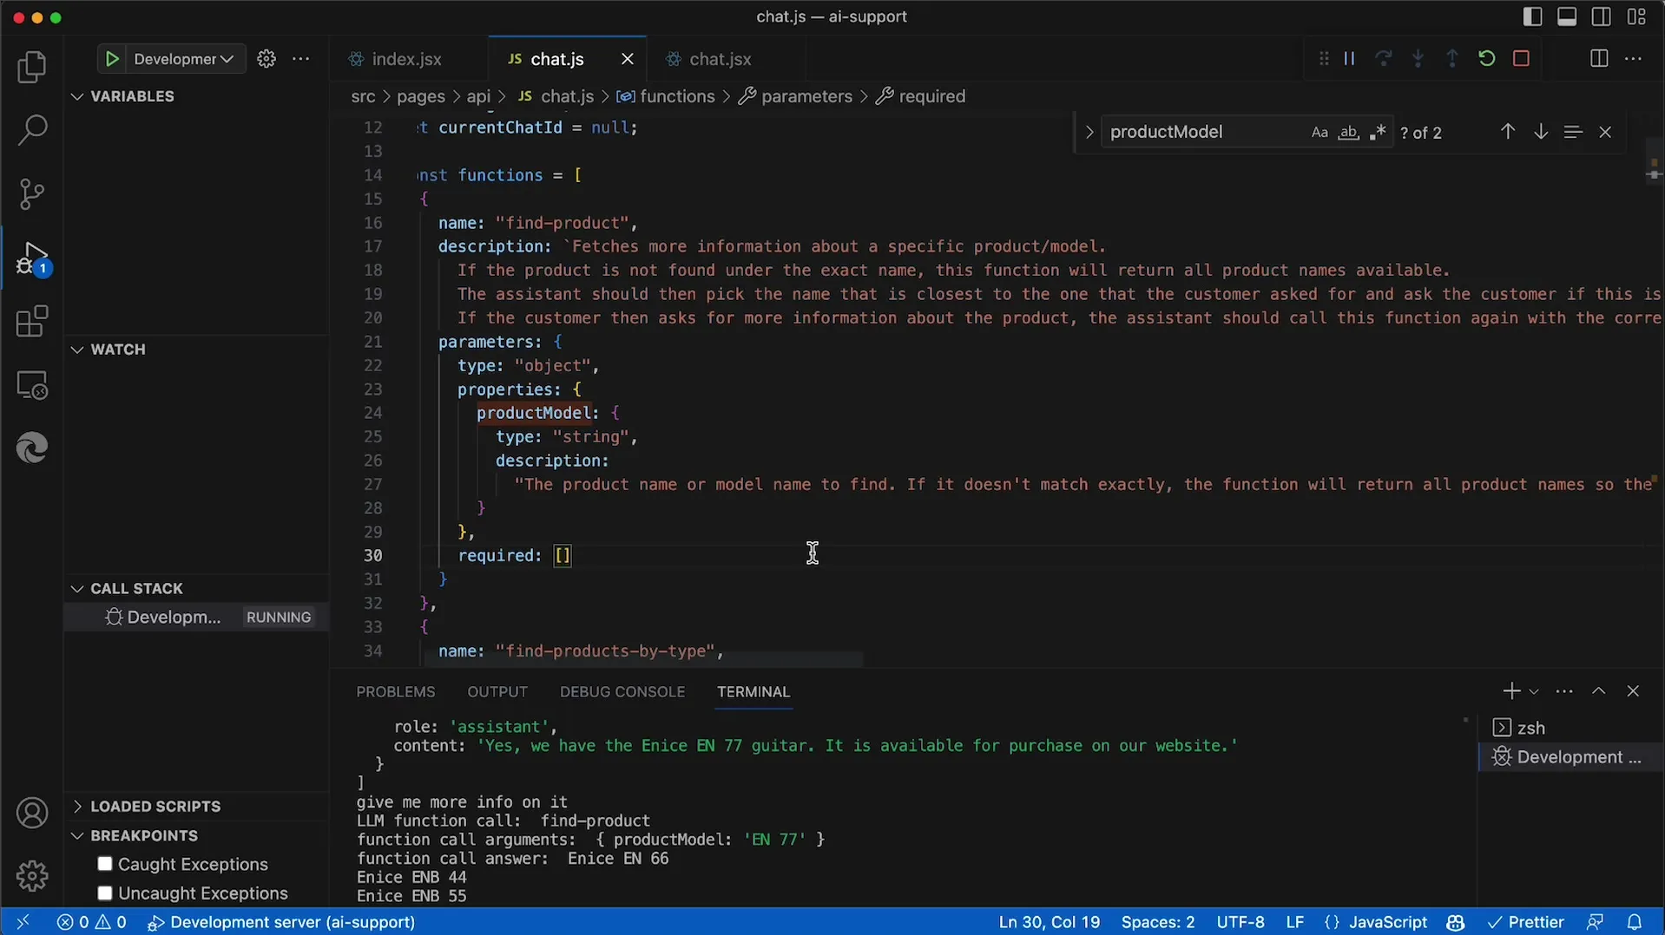Enable Uncaught Exceptions breakpoint

click(105, 892)
